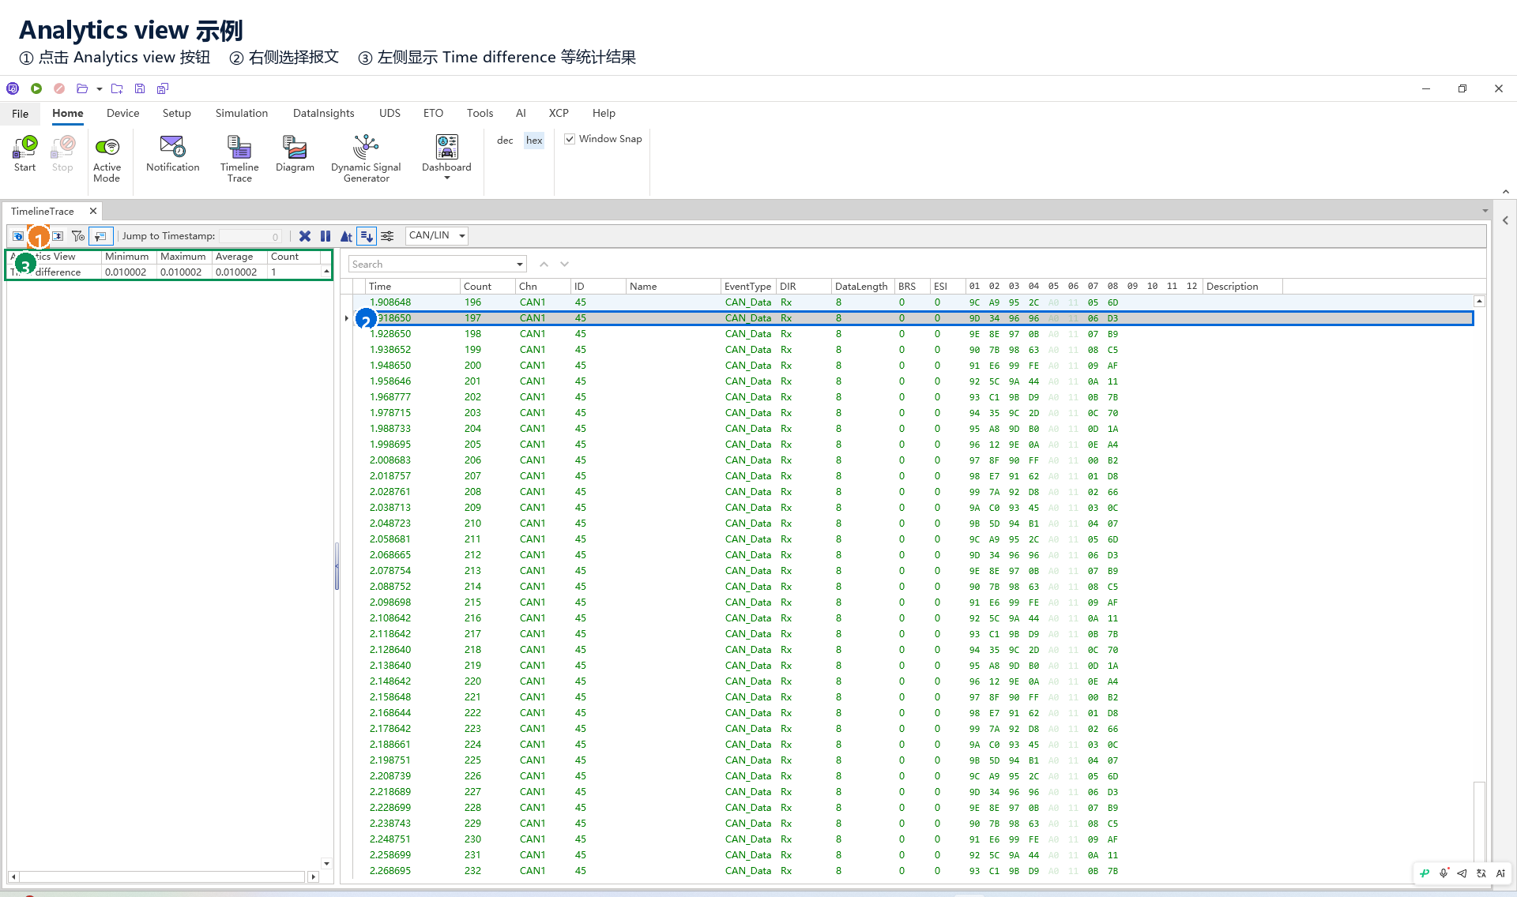Toggle the delta time display button

[x=346, y=236]
